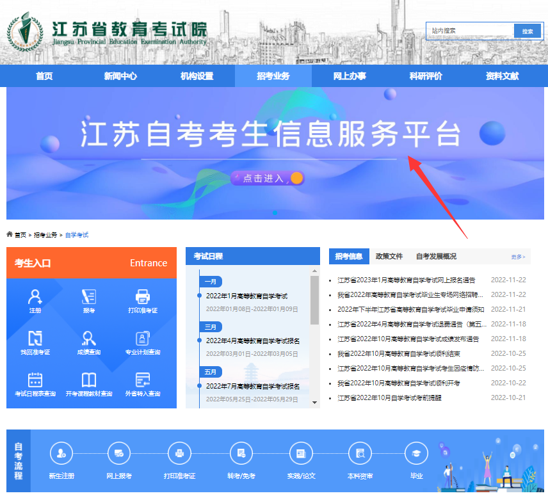Click the Jiangsu Examination Authority logo

[x=25, y=31]
